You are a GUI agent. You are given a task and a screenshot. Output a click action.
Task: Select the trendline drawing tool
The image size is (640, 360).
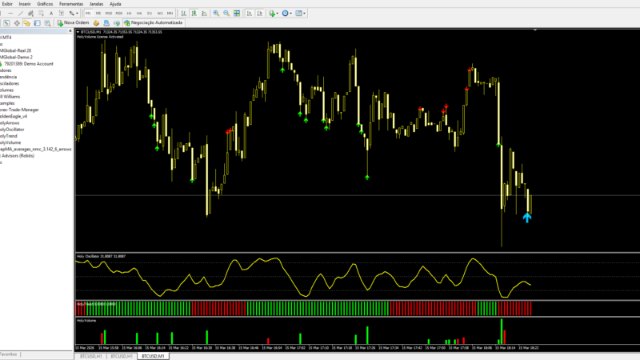(21, 13)
